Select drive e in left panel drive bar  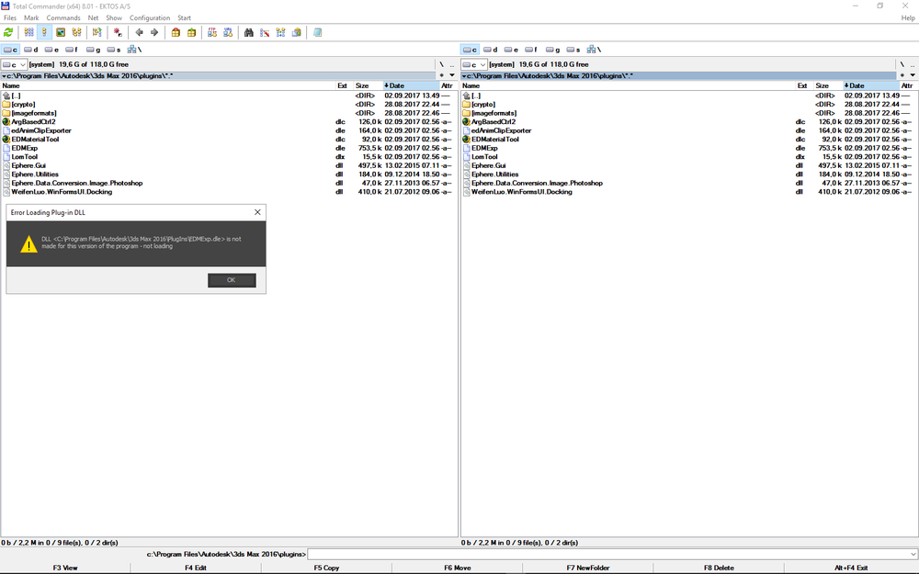[x=51, y=50]
